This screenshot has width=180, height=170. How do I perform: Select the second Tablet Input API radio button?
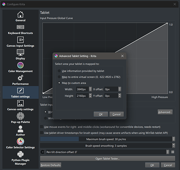click(x=45, y=118)
